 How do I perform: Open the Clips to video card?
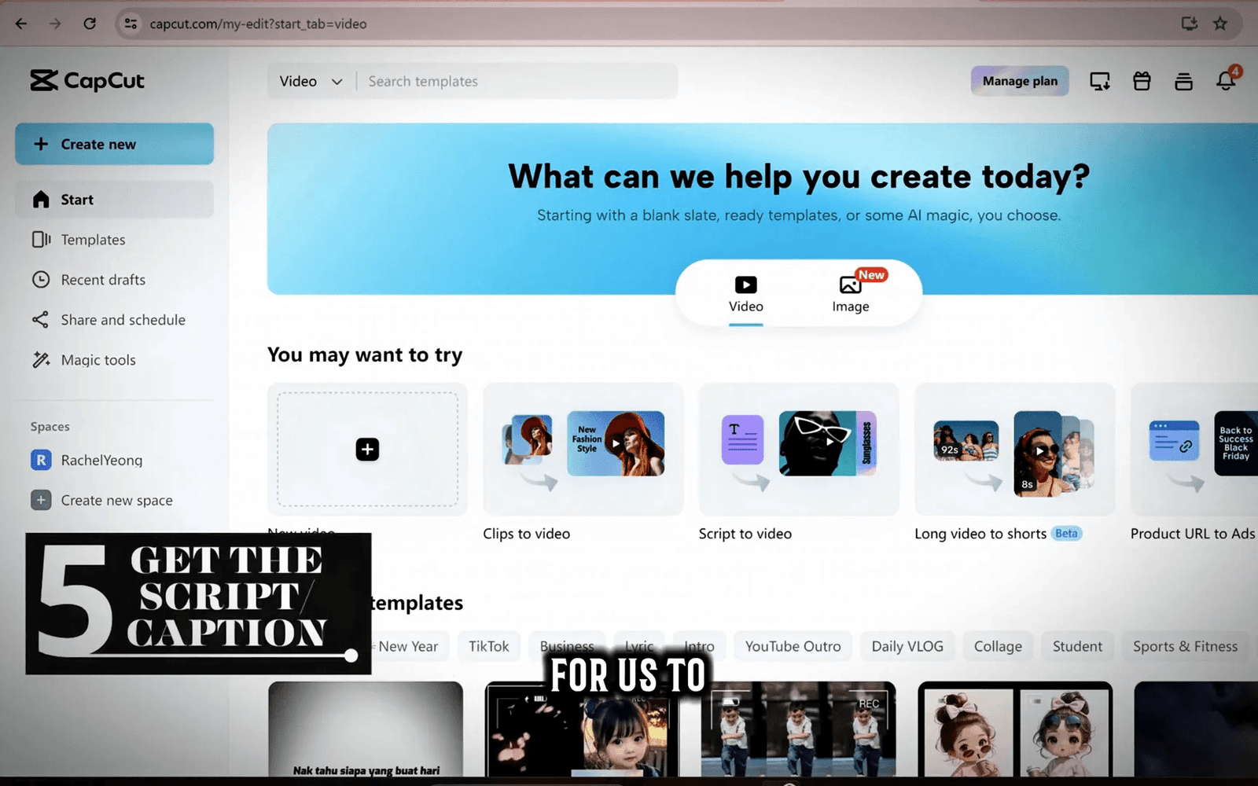tap(583, 450)
